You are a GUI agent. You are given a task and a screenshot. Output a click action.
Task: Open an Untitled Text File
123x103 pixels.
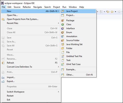78,56
